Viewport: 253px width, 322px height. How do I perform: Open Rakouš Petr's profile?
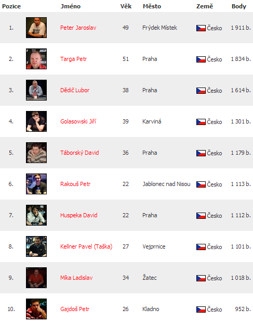tap(75, 184)
